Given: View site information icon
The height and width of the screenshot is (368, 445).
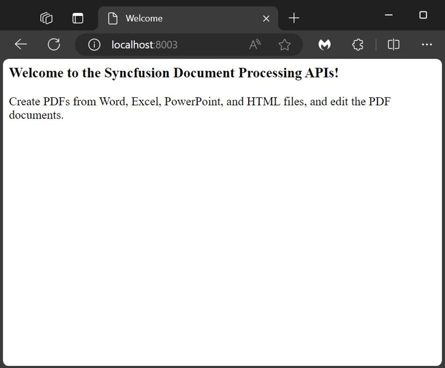Looking at the screenshot, I should (94, 45).
